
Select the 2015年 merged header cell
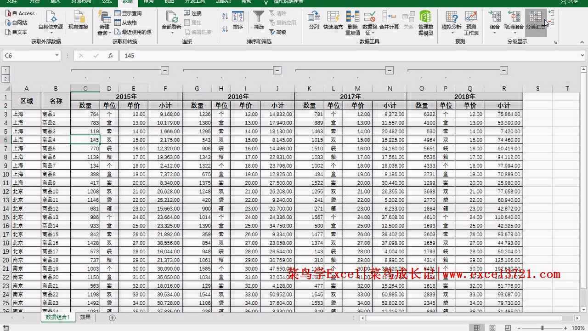tap(126, 97)
